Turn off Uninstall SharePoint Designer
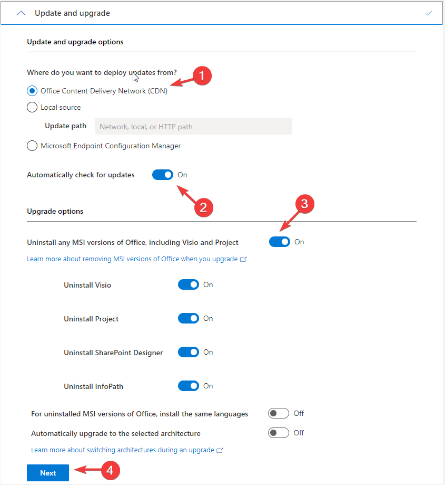 [188, 352]
